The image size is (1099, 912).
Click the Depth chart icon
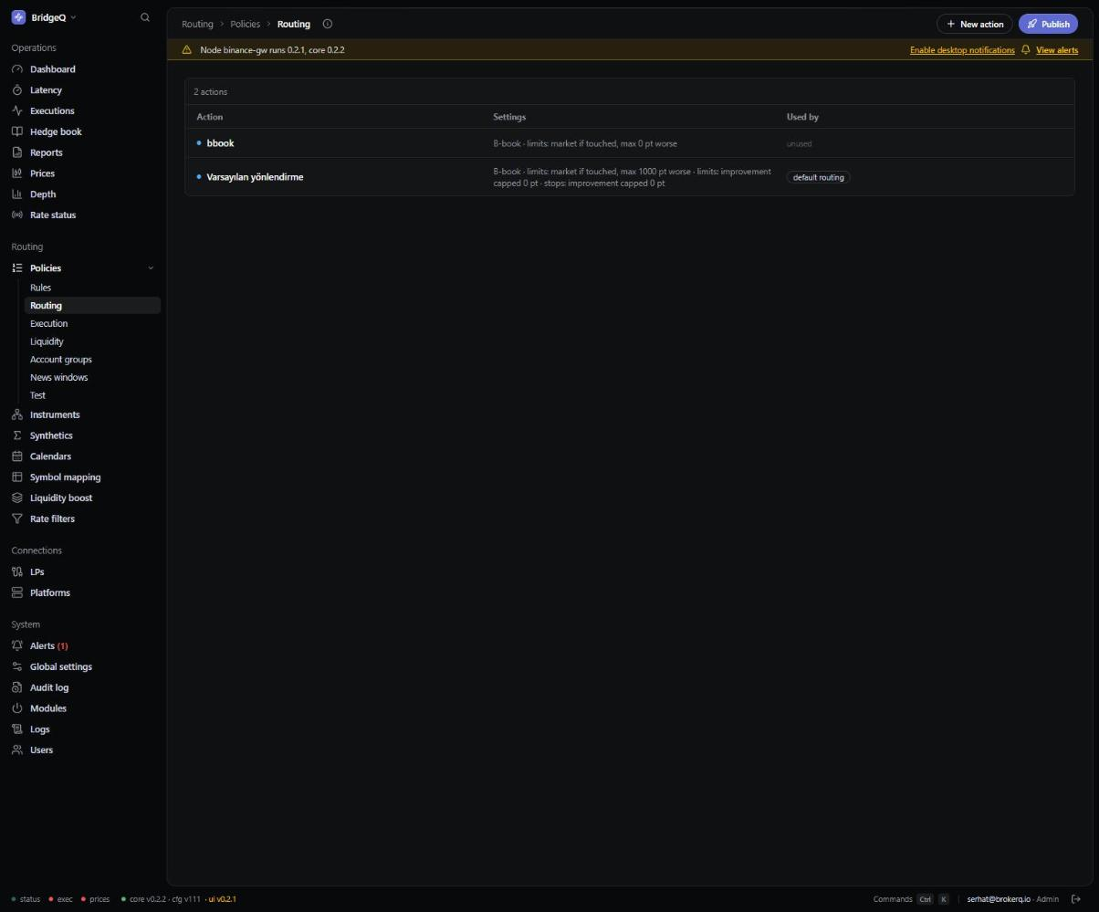click(17, 194)
